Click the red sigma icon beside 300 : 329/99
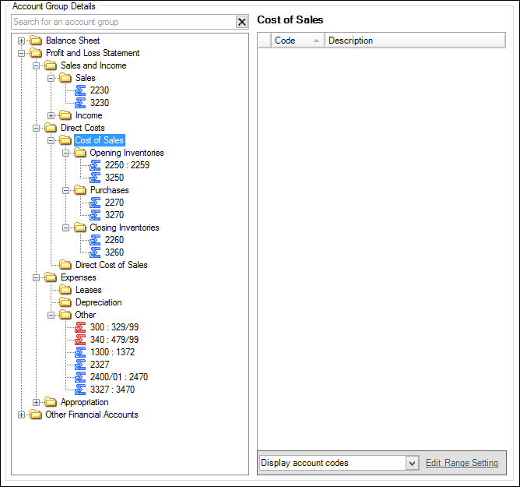Image resolution: width=520 pixels, height=487 pixels. point(79,327)
